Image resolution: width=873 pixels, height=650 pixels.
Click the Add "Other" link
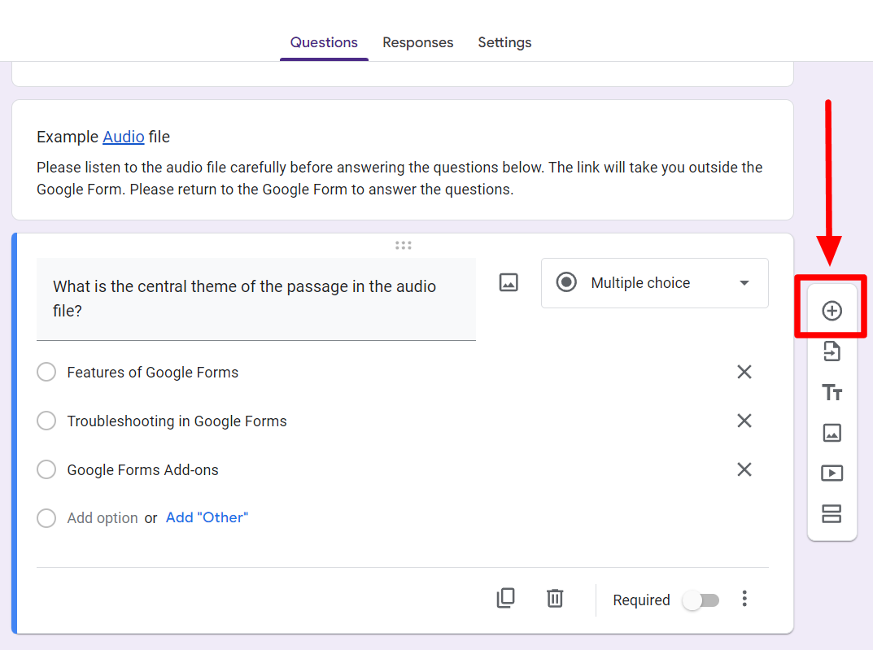(x=207, y=517)
